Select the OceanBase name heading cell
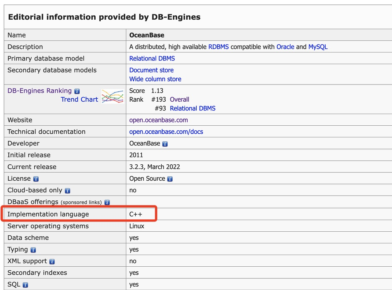This screenshot has height=290, width=392. [147, 35]
